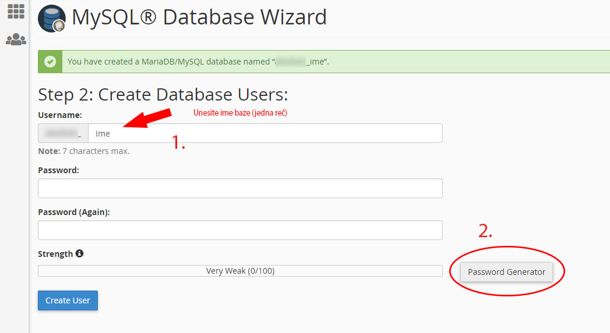Click the Step 2: Create Database Users heading
Screen dimensions: 610x333
(x=163, y=95)
